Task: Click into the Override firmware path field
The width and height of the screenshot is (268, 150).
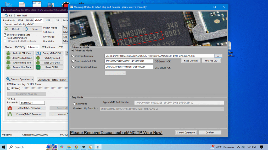Action: tap(159, 56)
